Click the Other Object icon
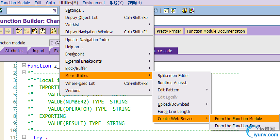Screen dimensions: 280x140 pyautogui.click(x=35, y=31)
